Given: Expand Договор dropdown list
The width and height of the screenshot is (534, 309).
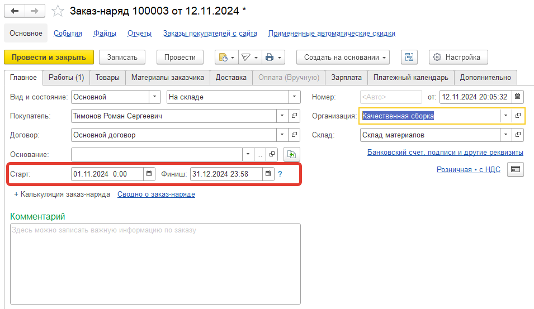Looking at the screenshot, I should [282, 135].
